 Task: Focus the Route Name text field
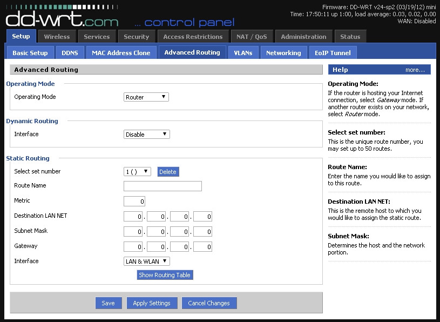pos(163,186)
